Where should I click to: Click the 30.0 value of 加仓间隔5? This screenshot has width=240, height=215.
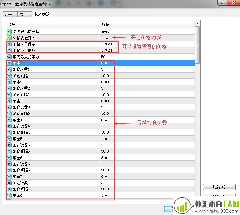[105, 151]
